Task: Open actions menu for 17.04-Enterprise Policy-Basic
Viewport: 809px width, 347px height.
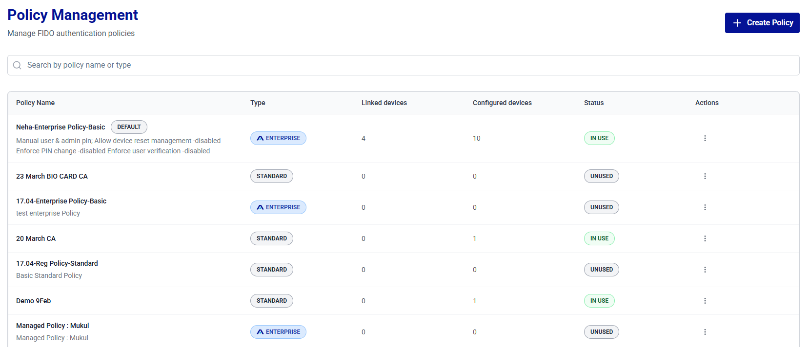Action: (x=705, y=207)
